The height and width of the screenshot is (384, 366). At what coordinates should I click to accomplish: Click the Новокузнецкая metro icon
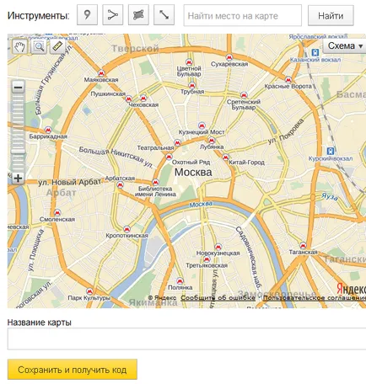218,247
